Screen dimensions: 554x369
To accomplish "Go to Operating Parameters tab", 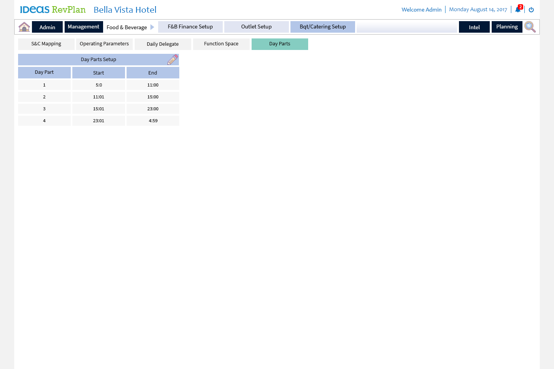I will point(104,44).
